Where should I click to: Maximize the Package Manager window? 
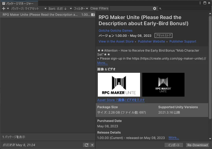pyautogui.click(x=205, y=3)
